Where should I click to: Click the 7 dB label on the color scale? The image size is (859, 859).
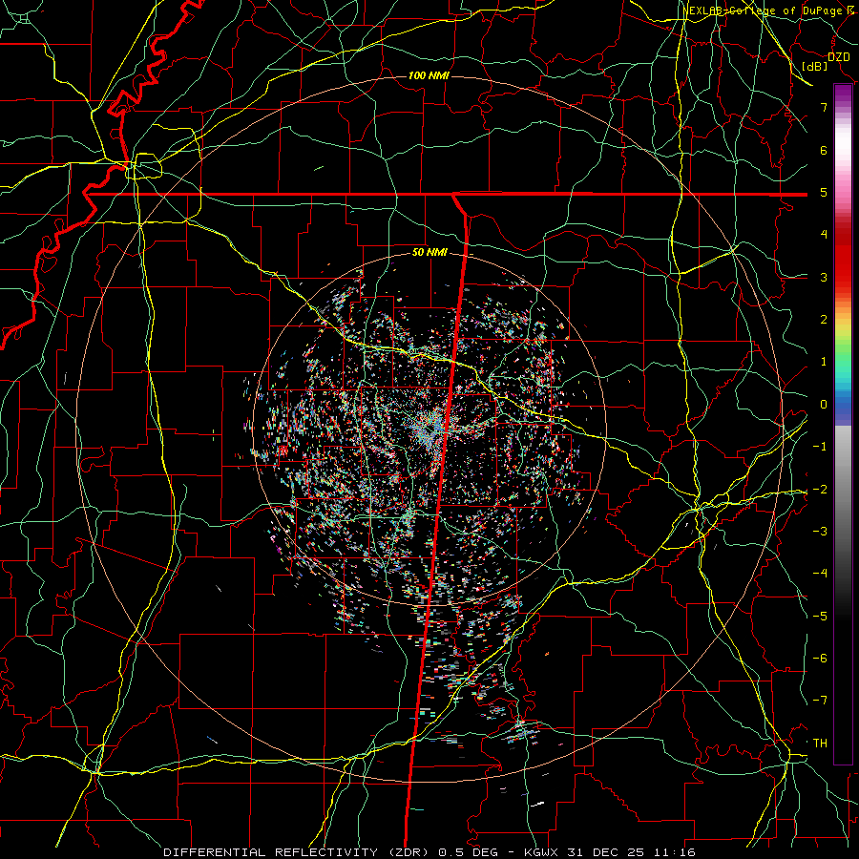(824, 107)
